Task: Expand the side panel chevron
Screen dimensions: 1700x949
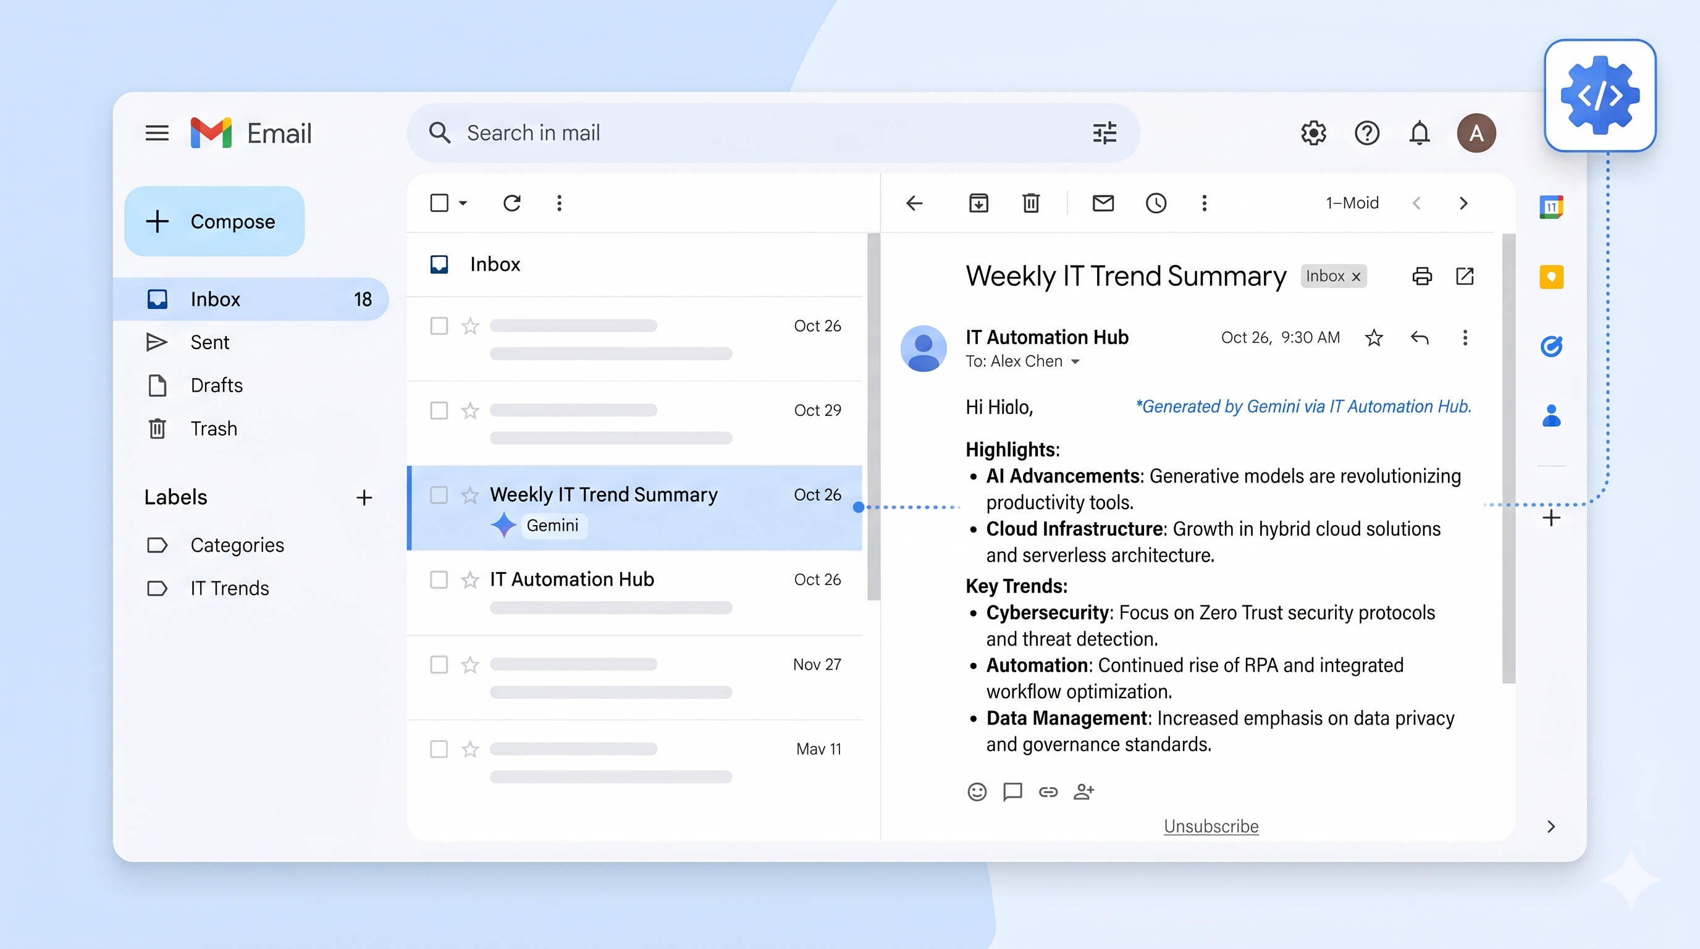Action: pos(1551,827)
